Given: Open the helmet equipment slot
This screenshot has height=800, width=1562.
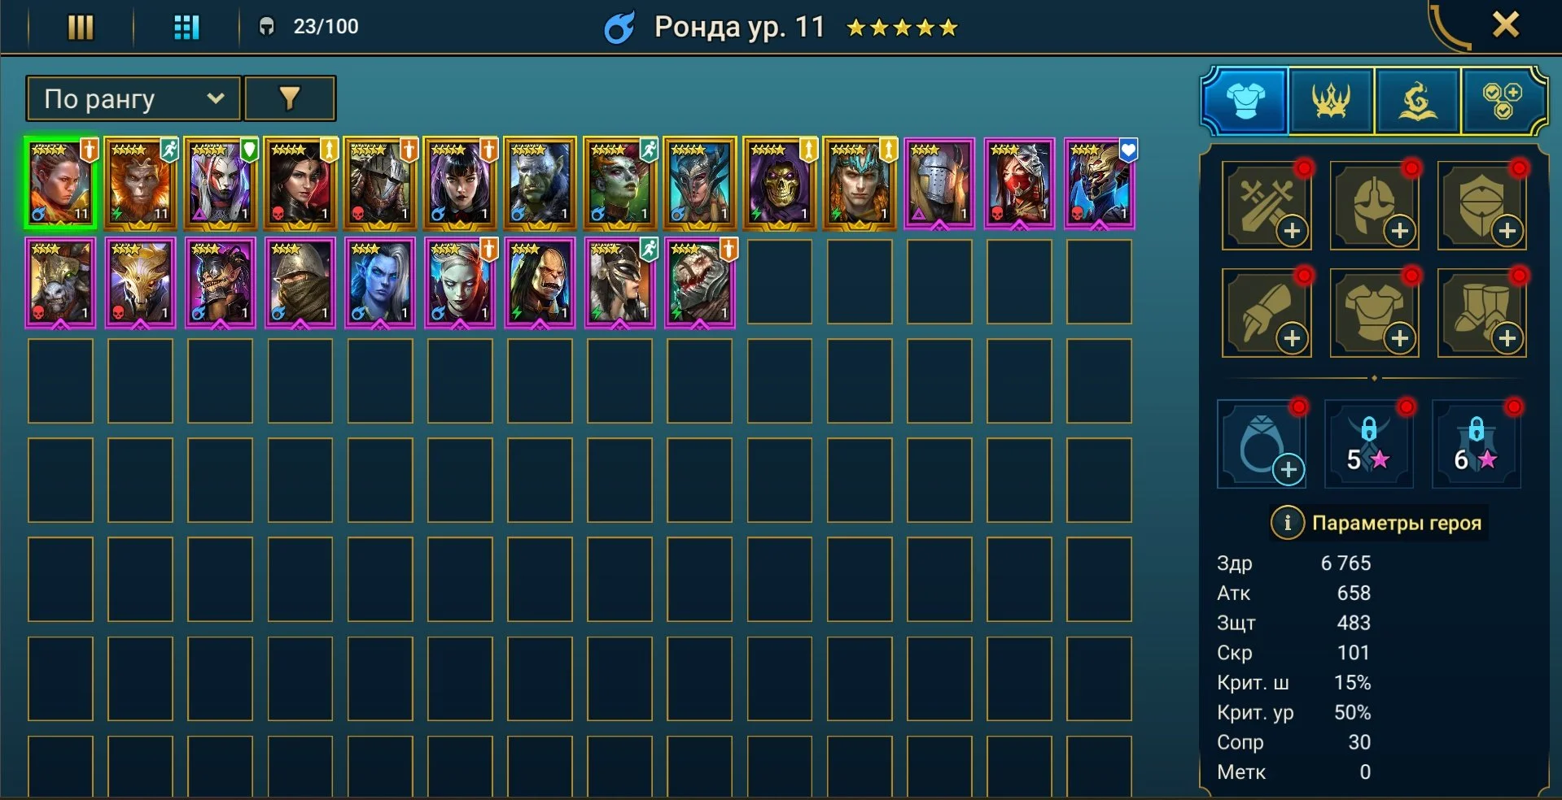Looking at the screenshot, I should (1374, 205).
